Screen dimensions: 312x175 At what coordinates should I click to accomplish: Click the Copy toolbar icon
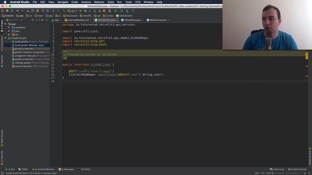coord(33,11)
